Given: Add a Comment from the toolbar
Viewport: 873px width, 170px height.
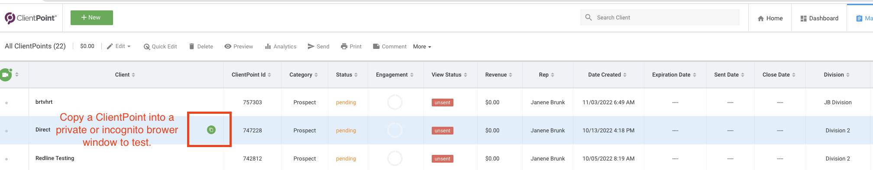Looking at the screenshot, I should (390, 46).
